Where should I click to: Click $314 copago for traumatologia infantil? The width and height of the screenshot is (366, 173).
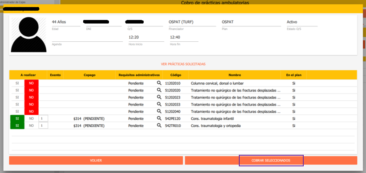(89, 118)
